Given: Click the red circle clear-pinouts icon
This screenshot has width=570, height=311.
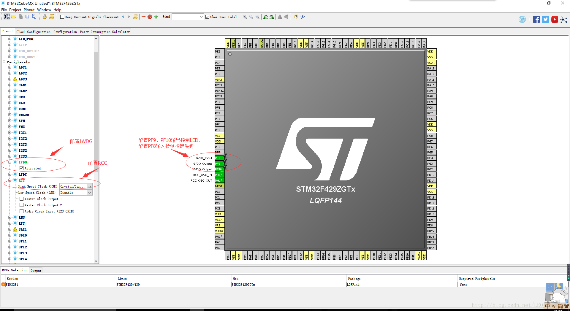Looking at the screenshot, I should click(x=150, y=17).
